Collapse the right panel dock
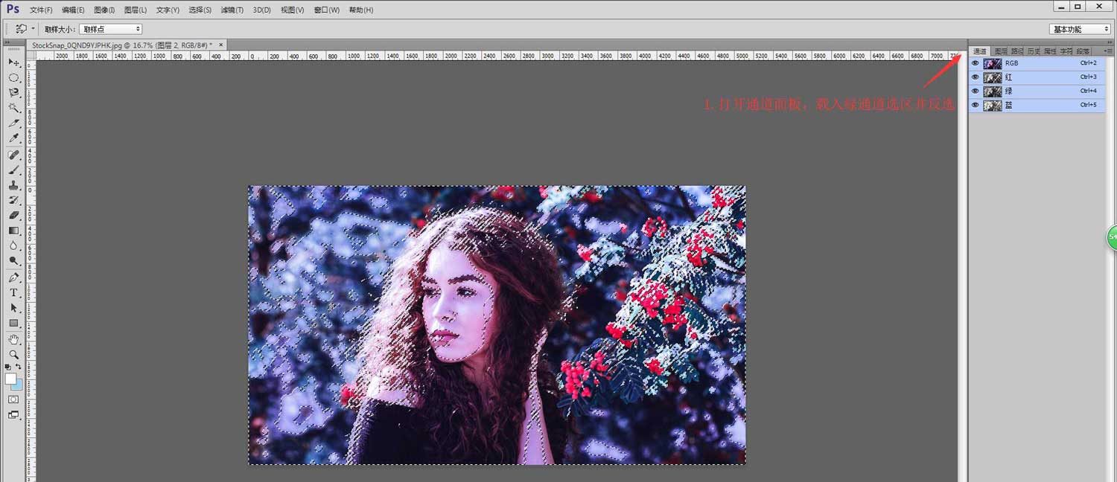Image resolution: width=1117 pixels, height=482 pixels. coord(1110,42)
